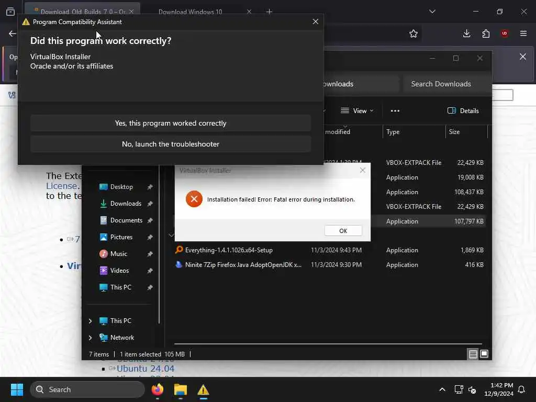
Task: Click the Ninite installer file icon
Action: click(x=179, y=264)
